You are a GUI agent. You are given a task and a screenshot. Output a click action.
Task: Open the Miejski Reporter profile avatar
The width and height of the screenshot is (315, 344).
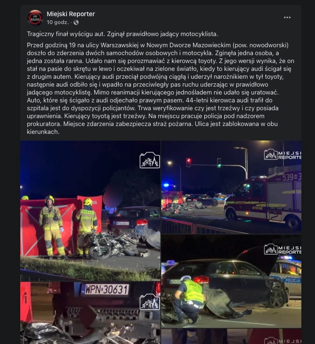pos(35,18)
